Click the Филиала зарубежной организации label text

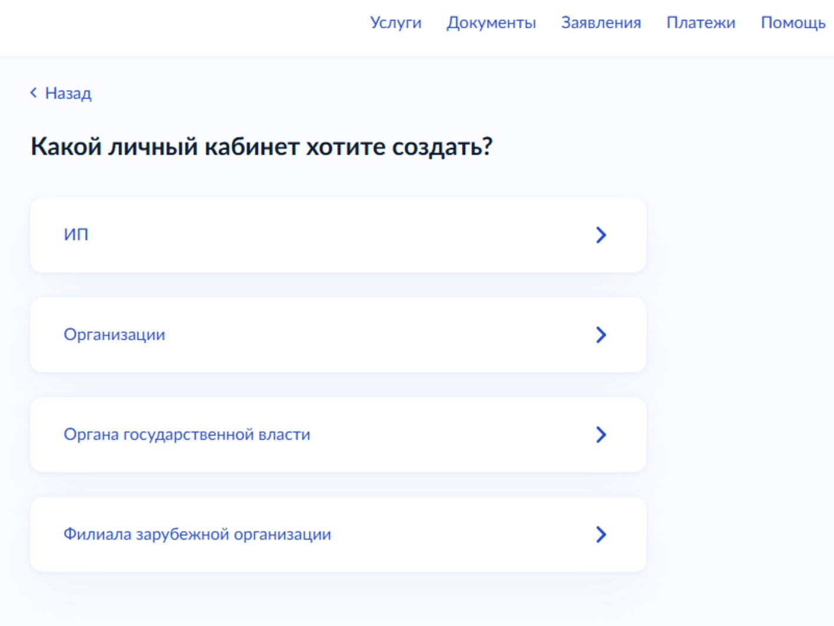click(x=197, y=535)
